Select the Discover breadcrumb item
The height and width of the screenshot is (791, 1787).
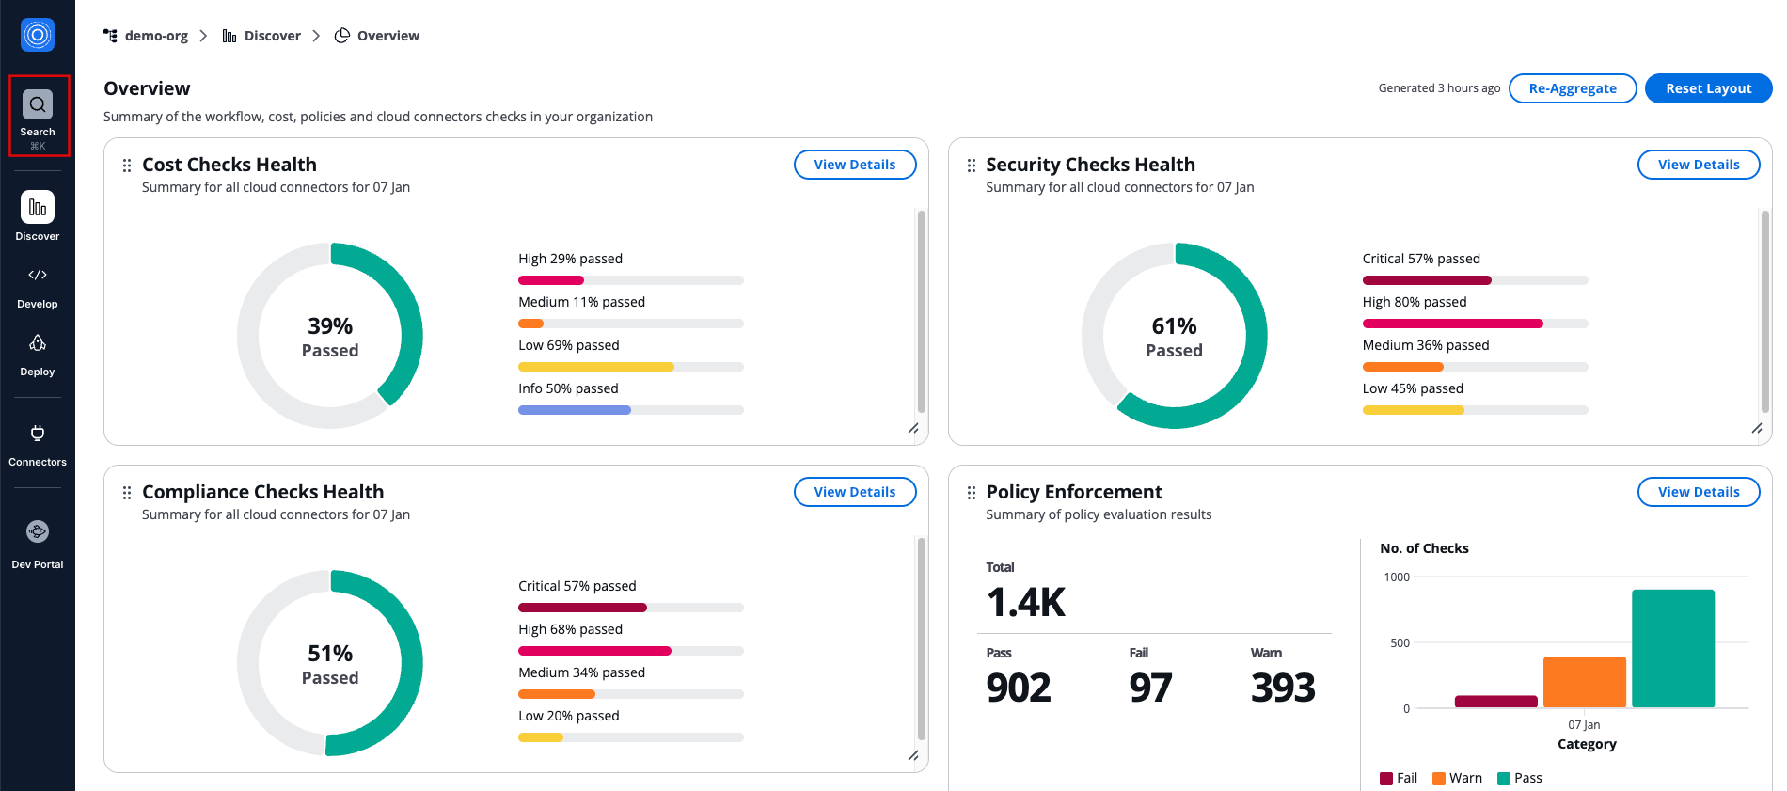coord(272,36)
